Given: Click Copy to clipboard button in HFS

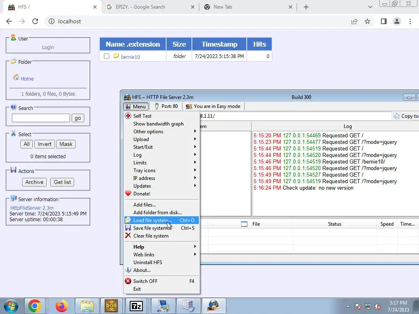Looking at the screenshot, I should pyautogui.click(x=406, y=116).
